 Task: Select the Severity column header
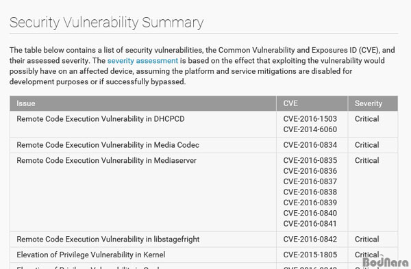point(369,103)
